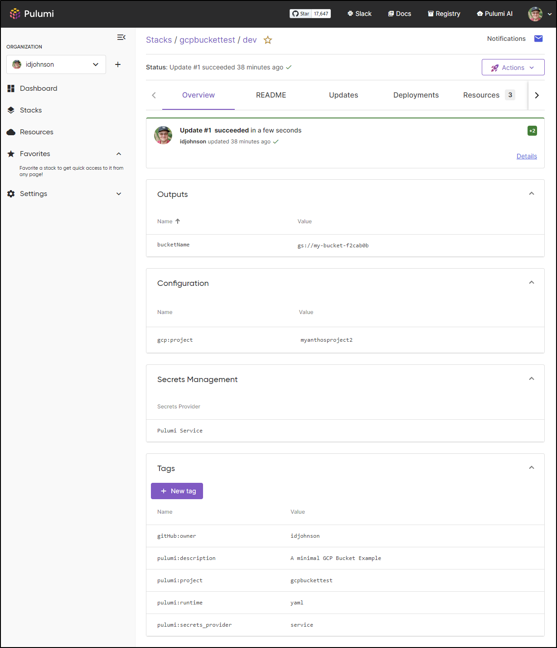Collapse the Tags panel
The image size is (557, 648).
click(532, 468)
